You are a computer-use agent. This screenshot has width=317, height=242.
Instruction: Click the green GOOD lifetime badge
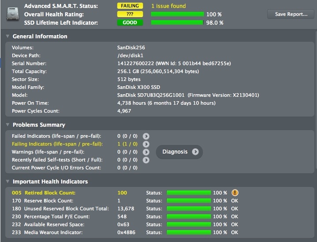point(130,22)
